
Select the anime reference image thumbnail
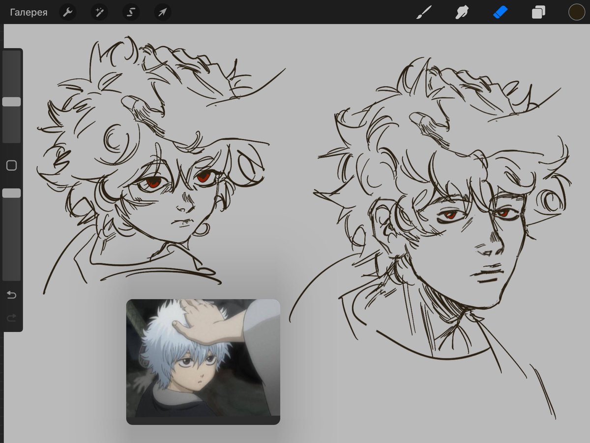(x=203, y=361)
